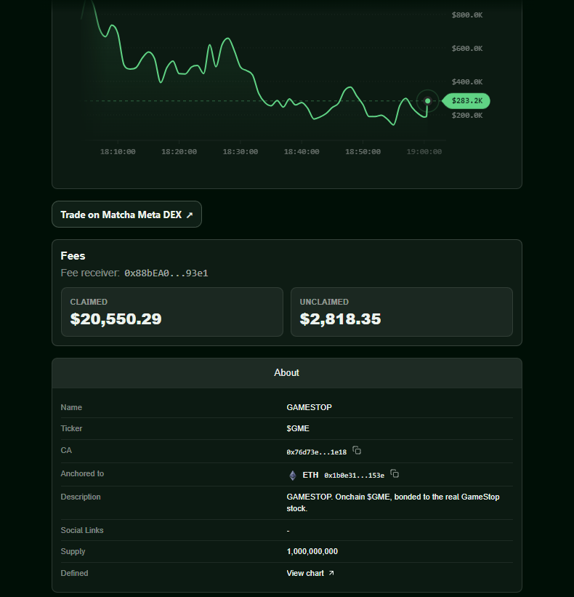Click the CLAIMED label
This screenshot has width=574, height=597.
[x=89, y=302]
